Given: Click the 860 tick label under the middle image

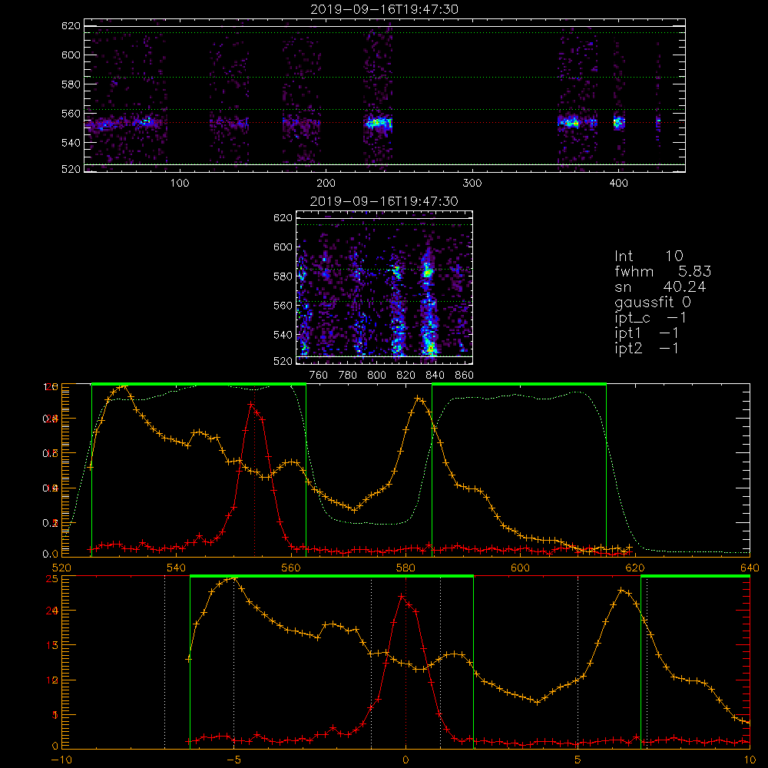Looking at the screenshot, I should pos(465,376).
